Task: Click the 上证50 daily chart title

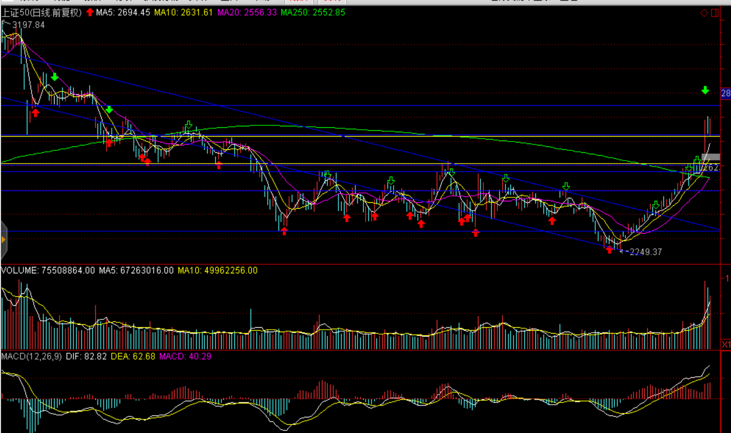Action: 42,13
